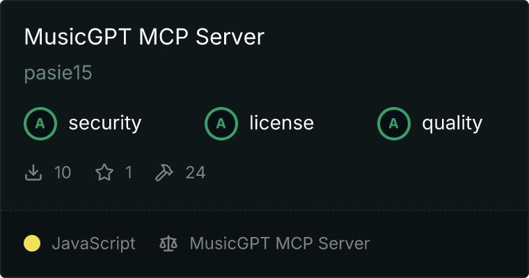Click the hammer tools icon
Image resolution: width=529 pixels, height=278 pixels.
[x=164, y=172]
